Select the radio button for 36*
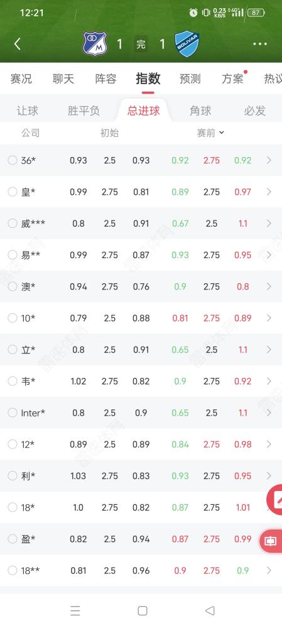 [x=13, y=160]
